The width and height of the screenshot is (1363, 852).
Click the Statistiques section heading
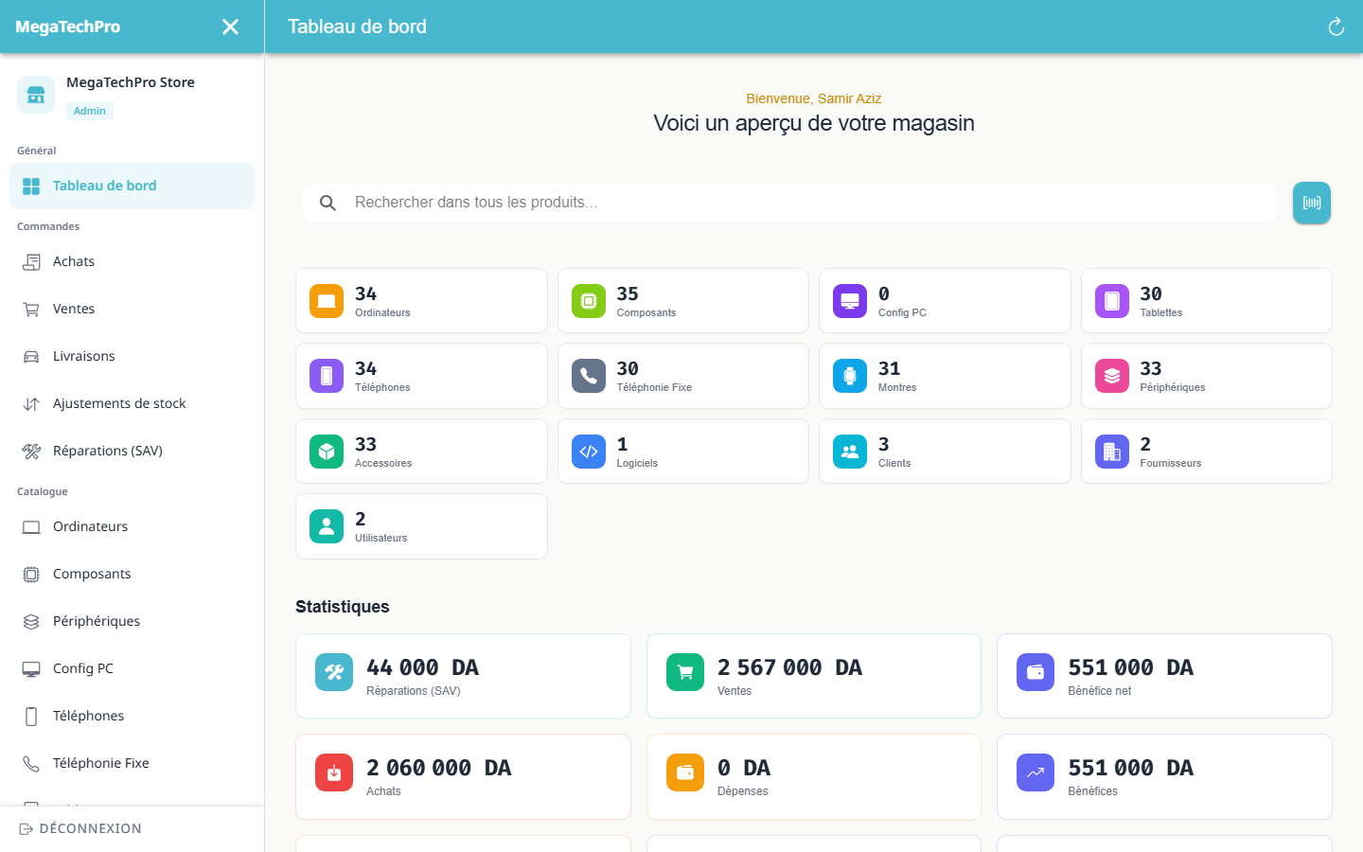[x=343, y=607]
